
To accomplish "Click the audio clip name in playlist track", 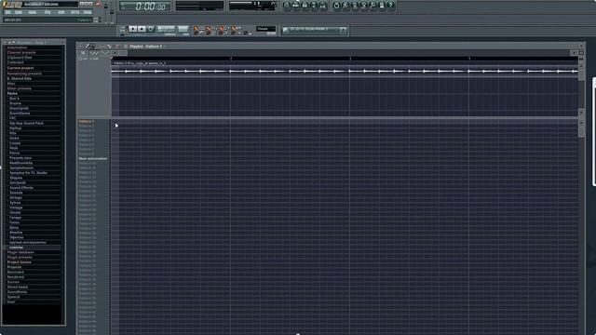I will 139,63.
